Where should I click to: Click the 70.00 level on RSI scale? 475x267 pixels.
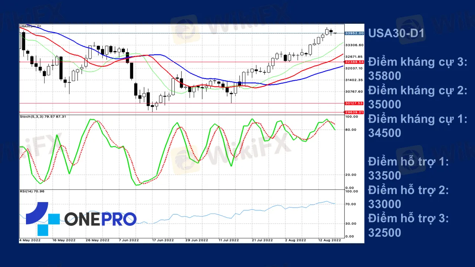(351, 204)
